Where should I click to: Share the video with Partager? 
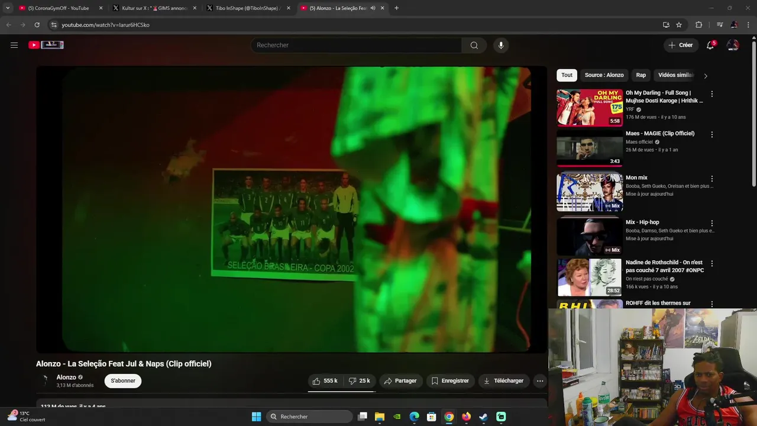[x=400, y=381]
